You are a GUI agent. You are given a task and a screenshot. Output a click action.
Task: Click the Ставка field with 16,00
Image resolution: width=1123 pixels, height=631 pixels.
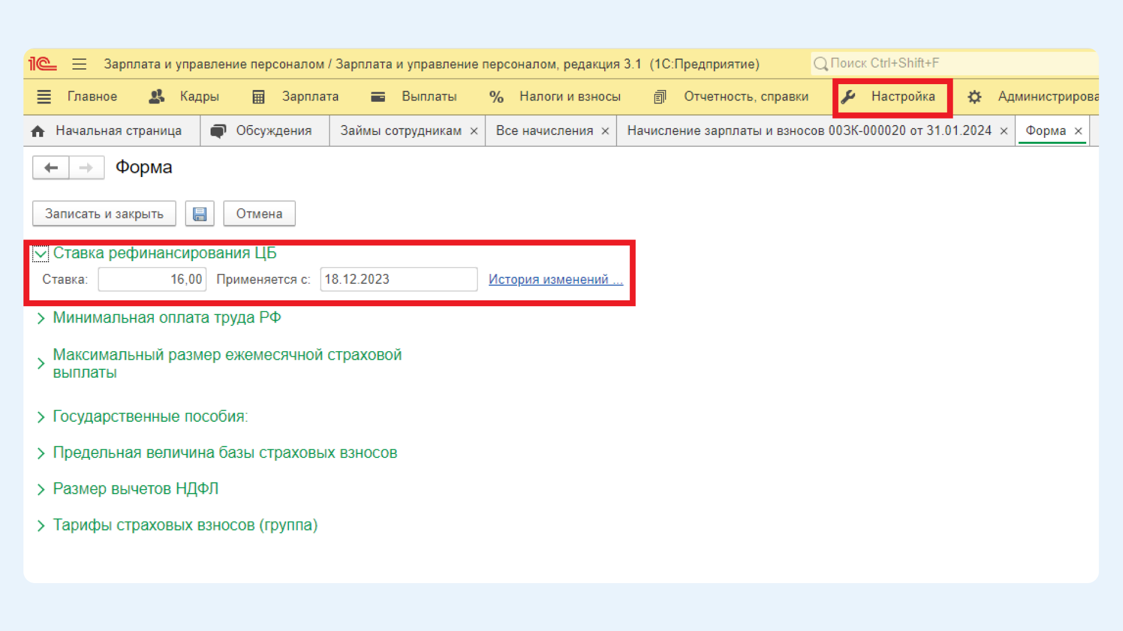(x=152, y=279)
